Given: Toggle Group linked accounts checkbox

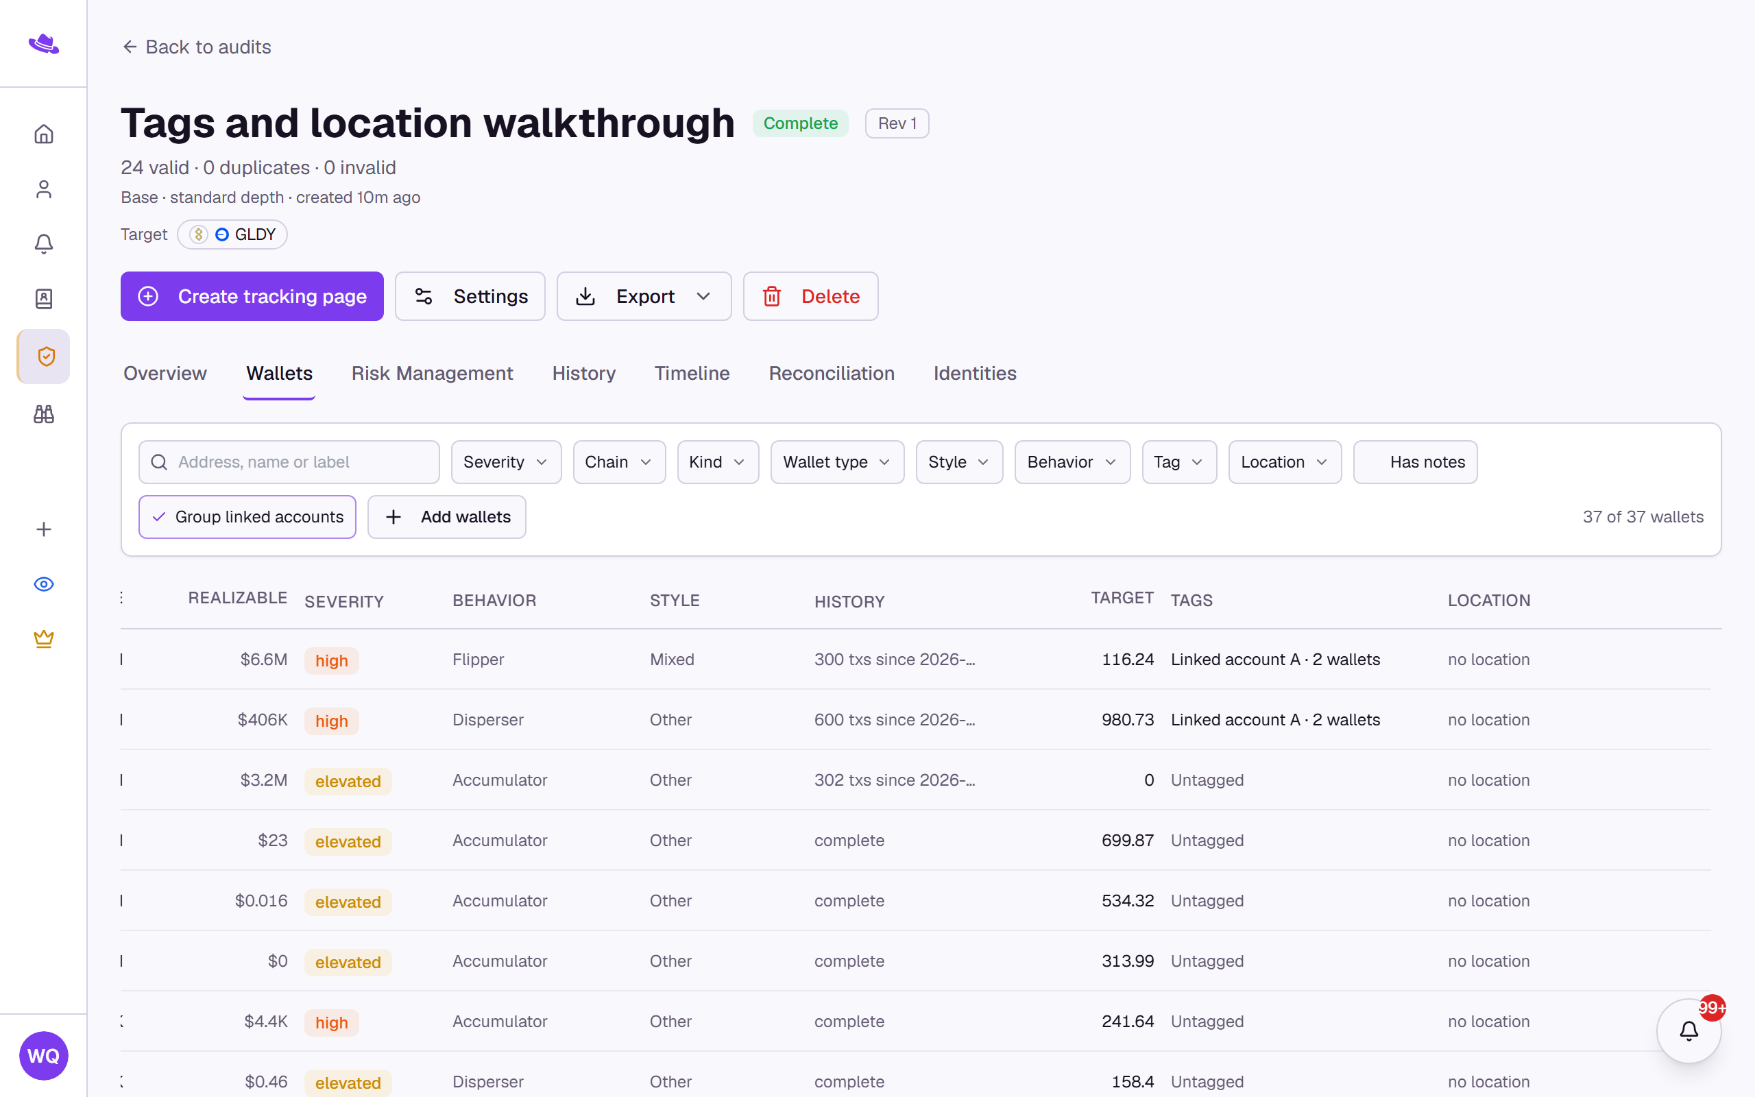Looking at the screenshot, I should click(247, 516).
